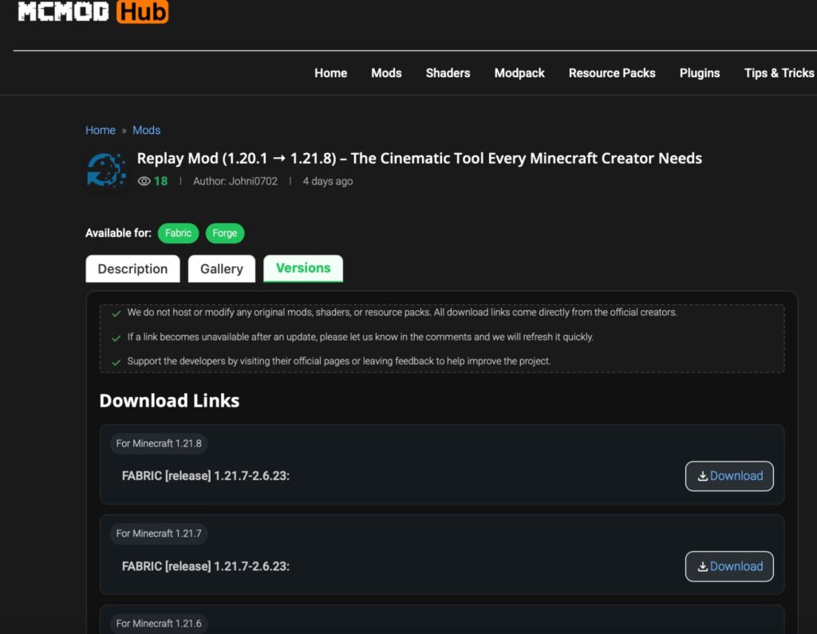
Task: Click the checkmark before 'We do not host'
Action: 116,313
